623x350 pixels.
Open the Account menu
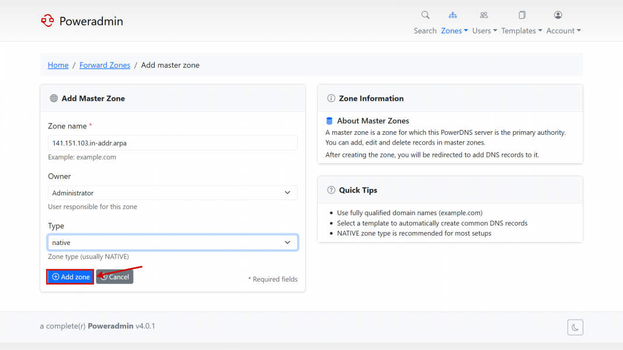[563, 31]
